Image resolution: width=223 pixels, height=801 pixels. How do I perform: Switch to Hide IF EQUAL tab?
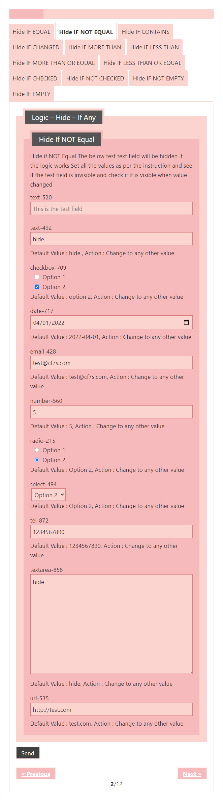coord(31,32)
